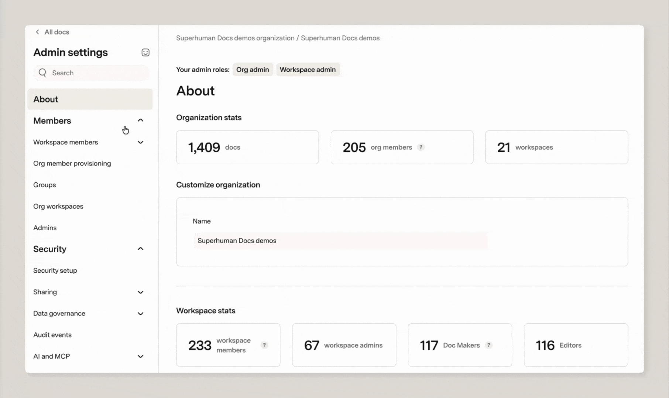This screenshot has width=669, height=398.
Task: Open AI and MCP item
Action: [x=51, y=356]
